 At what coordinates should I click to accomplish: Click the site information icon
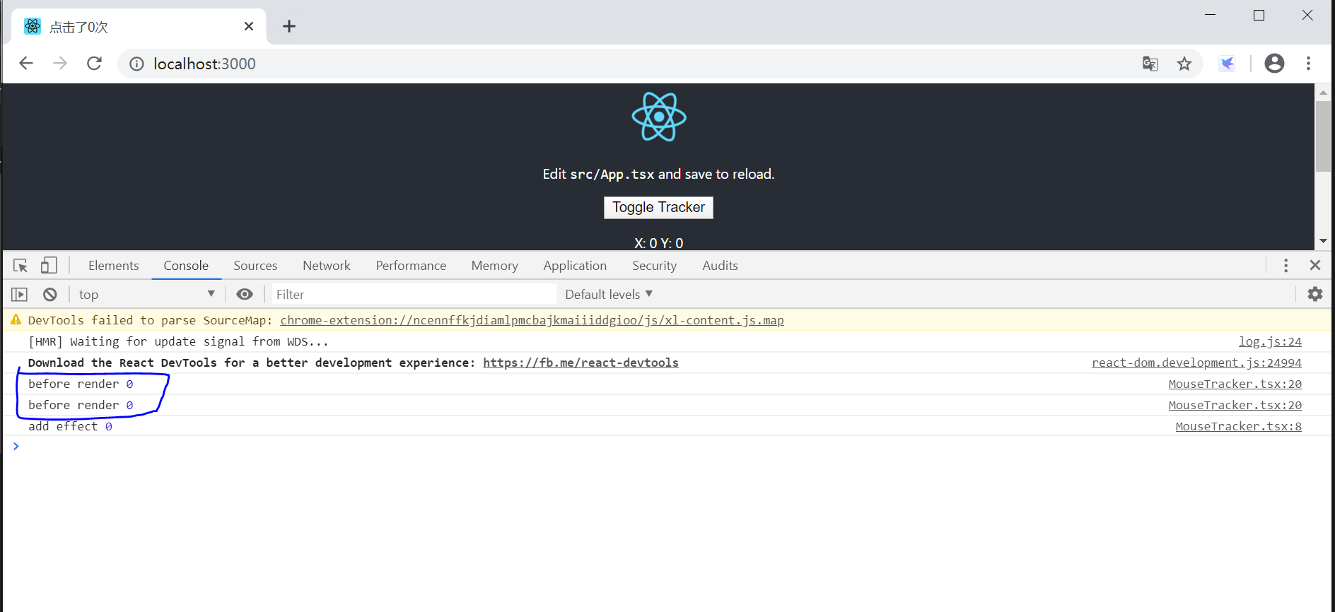(x=136, y=64)
